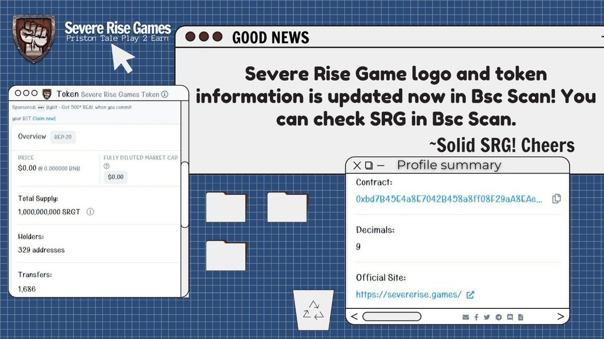Viewport: 604px width, 339px height.
Task: Click the info icon after Severe Rise Games Token
Action: click(165, 94)
